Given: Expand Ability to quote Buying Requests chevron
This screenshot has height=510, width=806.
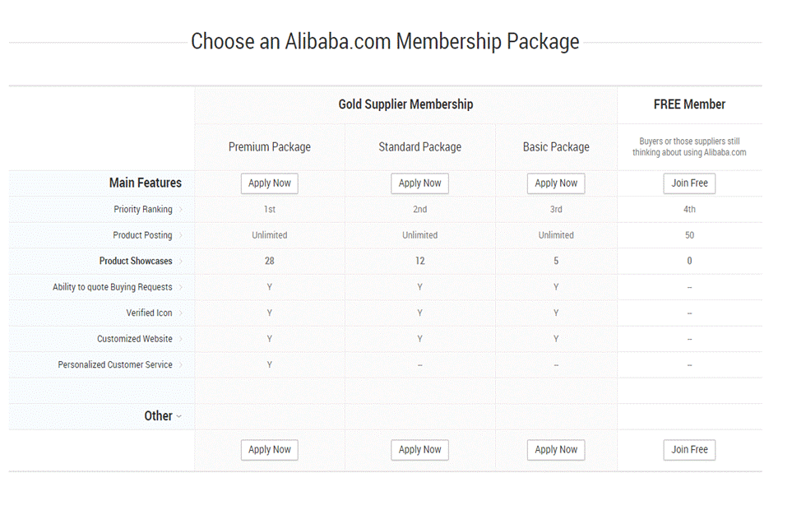Looking at the screenshot, I should pyautogui.click(x=181, y=287).
